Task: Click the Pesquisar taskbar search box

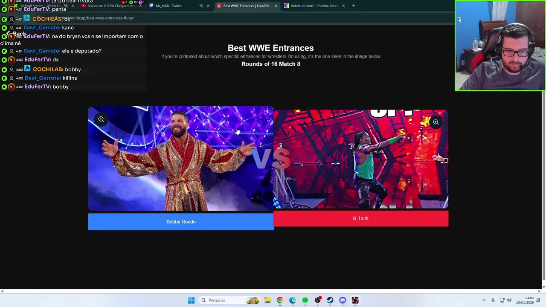Action: (x=230, y=300)
